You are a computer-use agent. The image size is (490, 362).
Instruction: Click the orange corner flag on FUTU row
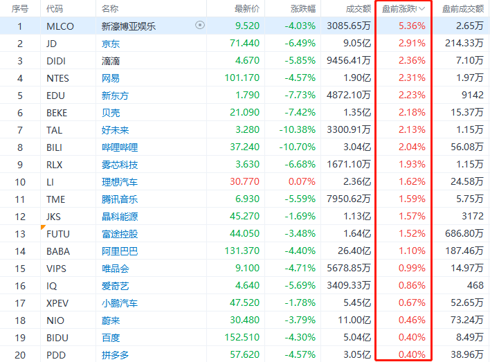(43, 227)
